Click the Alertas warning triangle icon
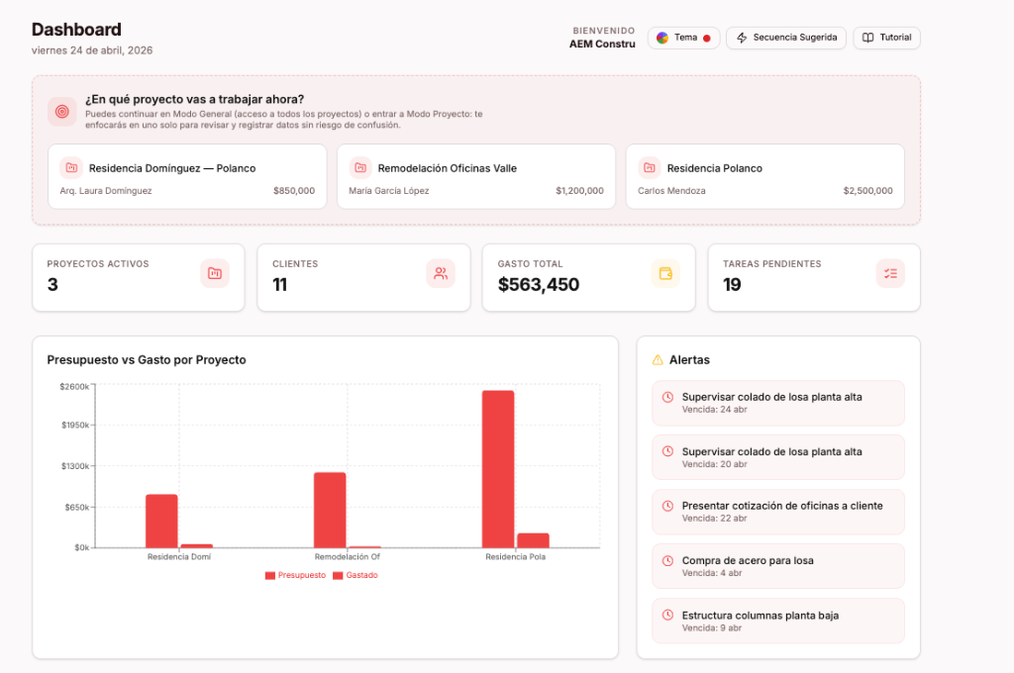The image size is (1014, 673). click(658, 360)
